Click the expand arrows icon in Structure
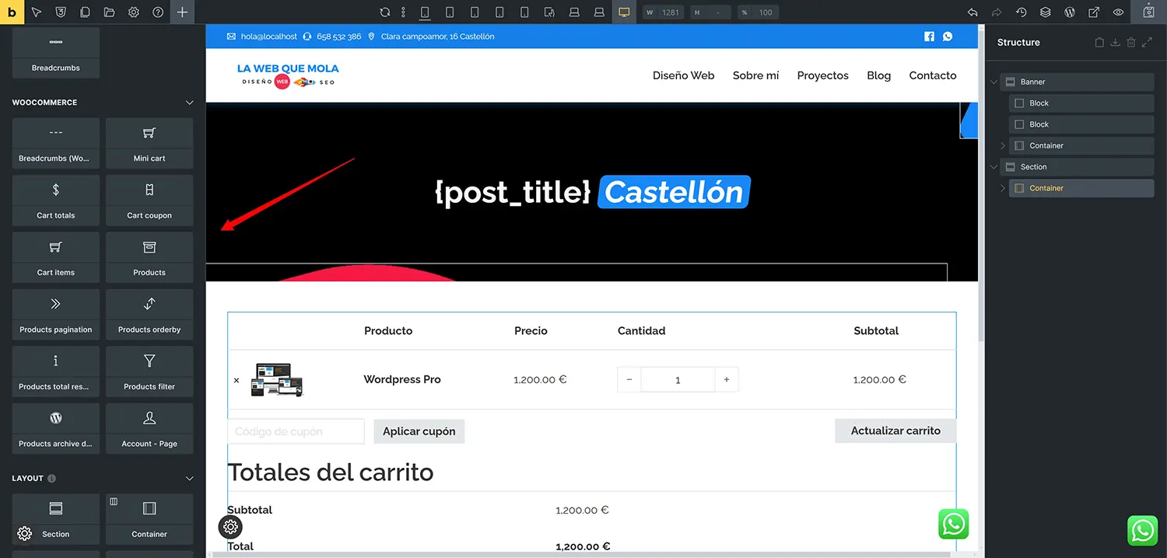 [1147, 43]
